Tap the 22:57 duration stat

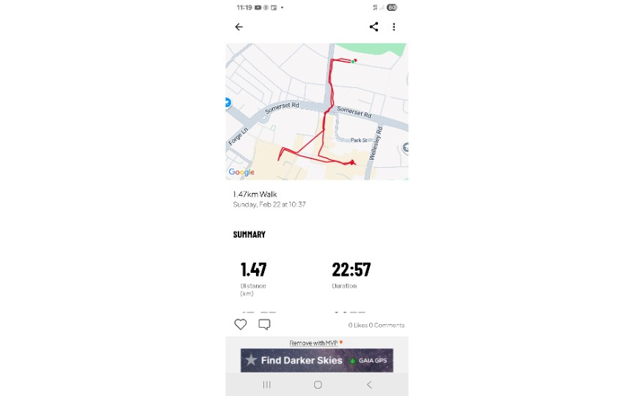pyautogui.click(x=351, y=270)
